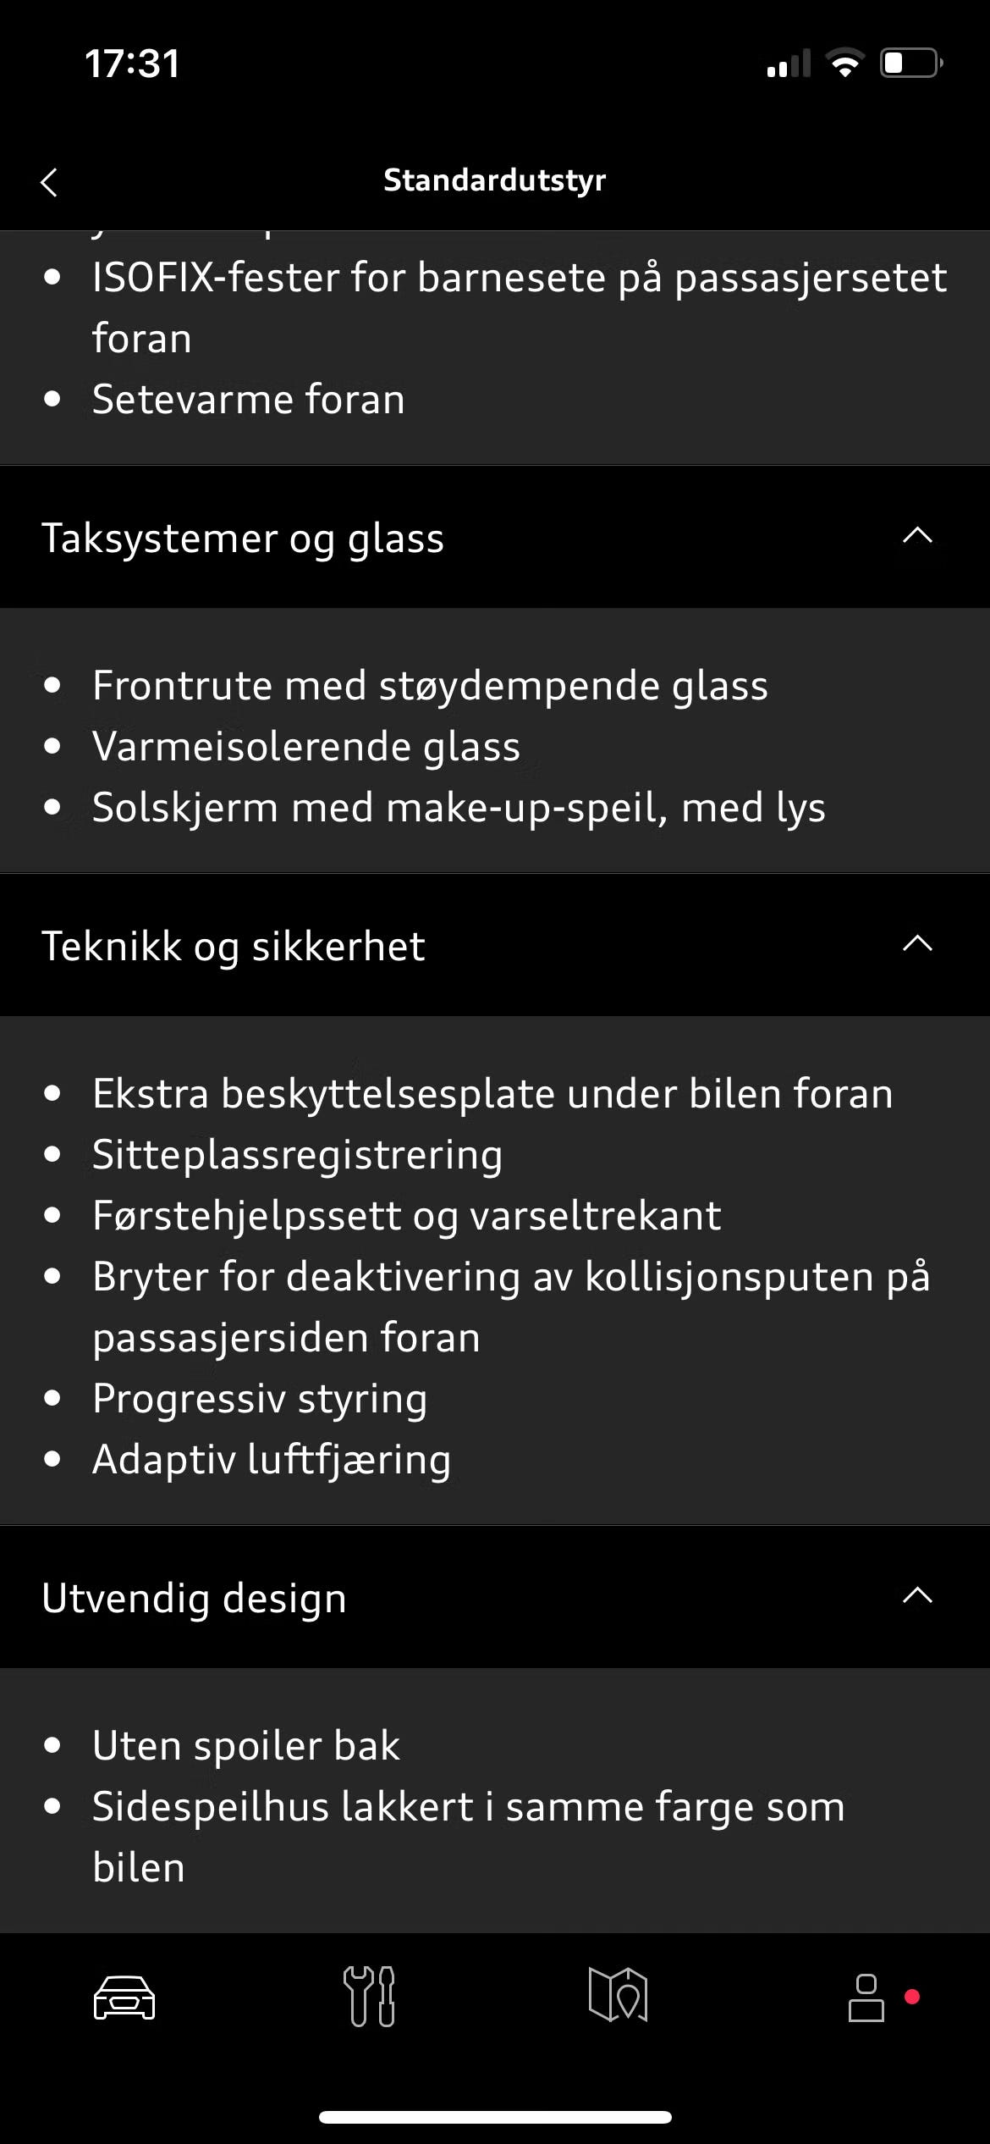990x2144 pixels.
Task: Collapse Teknikk og sikkerhet chevron
Action: click(x=917, y=944)
